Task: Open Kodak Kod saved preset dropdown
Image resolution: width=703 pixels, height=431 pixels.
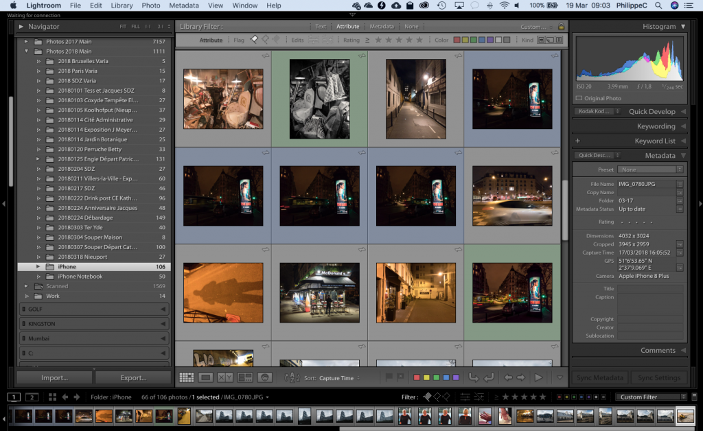Action: point(597,111)
